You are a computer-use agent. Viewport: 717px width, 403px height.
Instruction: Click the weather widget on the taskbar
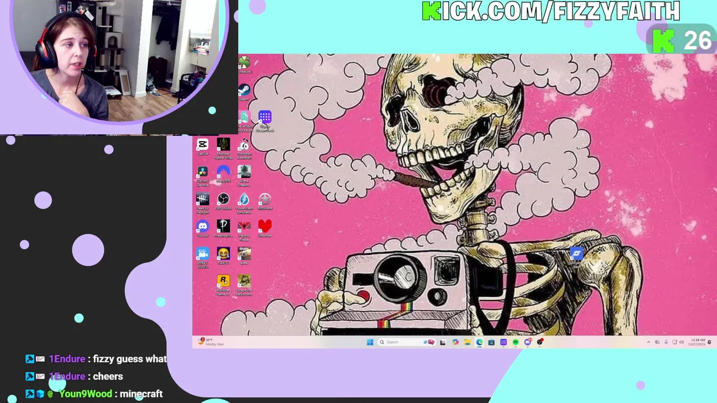coord(211,341)
